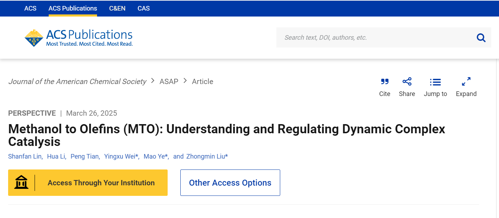Screen dimensions: 499x218
Task: Open the Cite quotation icon
Action: click(x=385, y=82)
